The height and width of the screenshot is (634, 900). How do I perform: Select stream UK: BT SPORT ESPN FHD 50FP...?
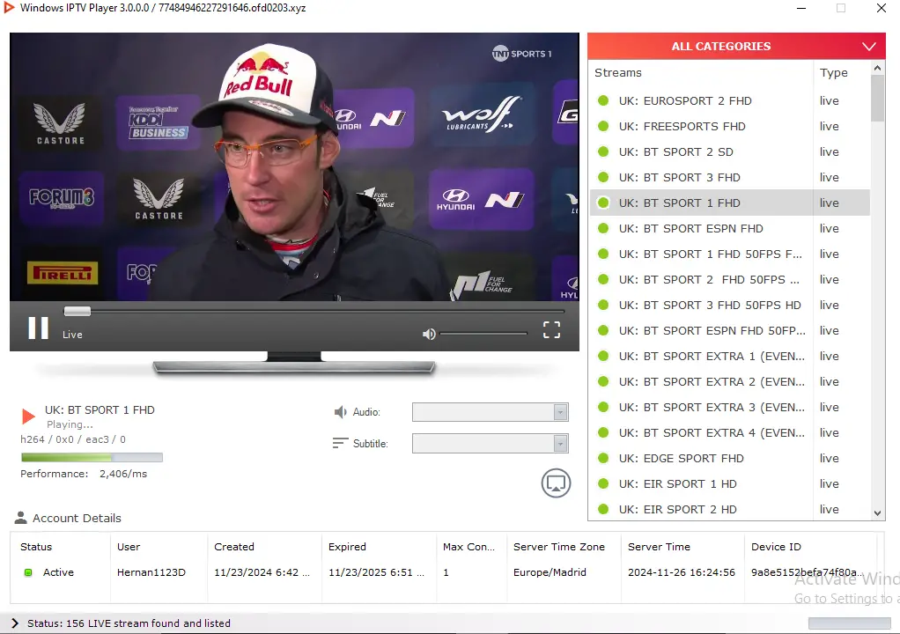(x=729, y=330)
